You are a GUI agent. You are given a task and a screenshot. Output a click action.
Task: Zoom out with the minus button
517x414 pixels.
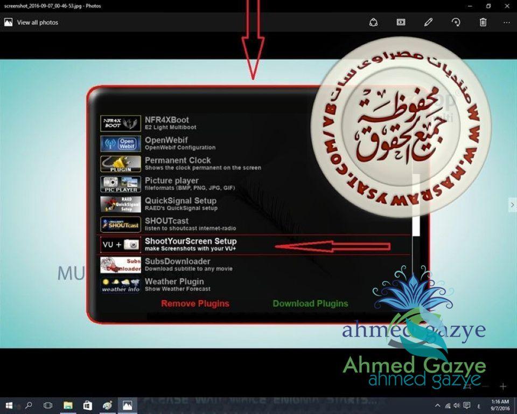point(485,387)
